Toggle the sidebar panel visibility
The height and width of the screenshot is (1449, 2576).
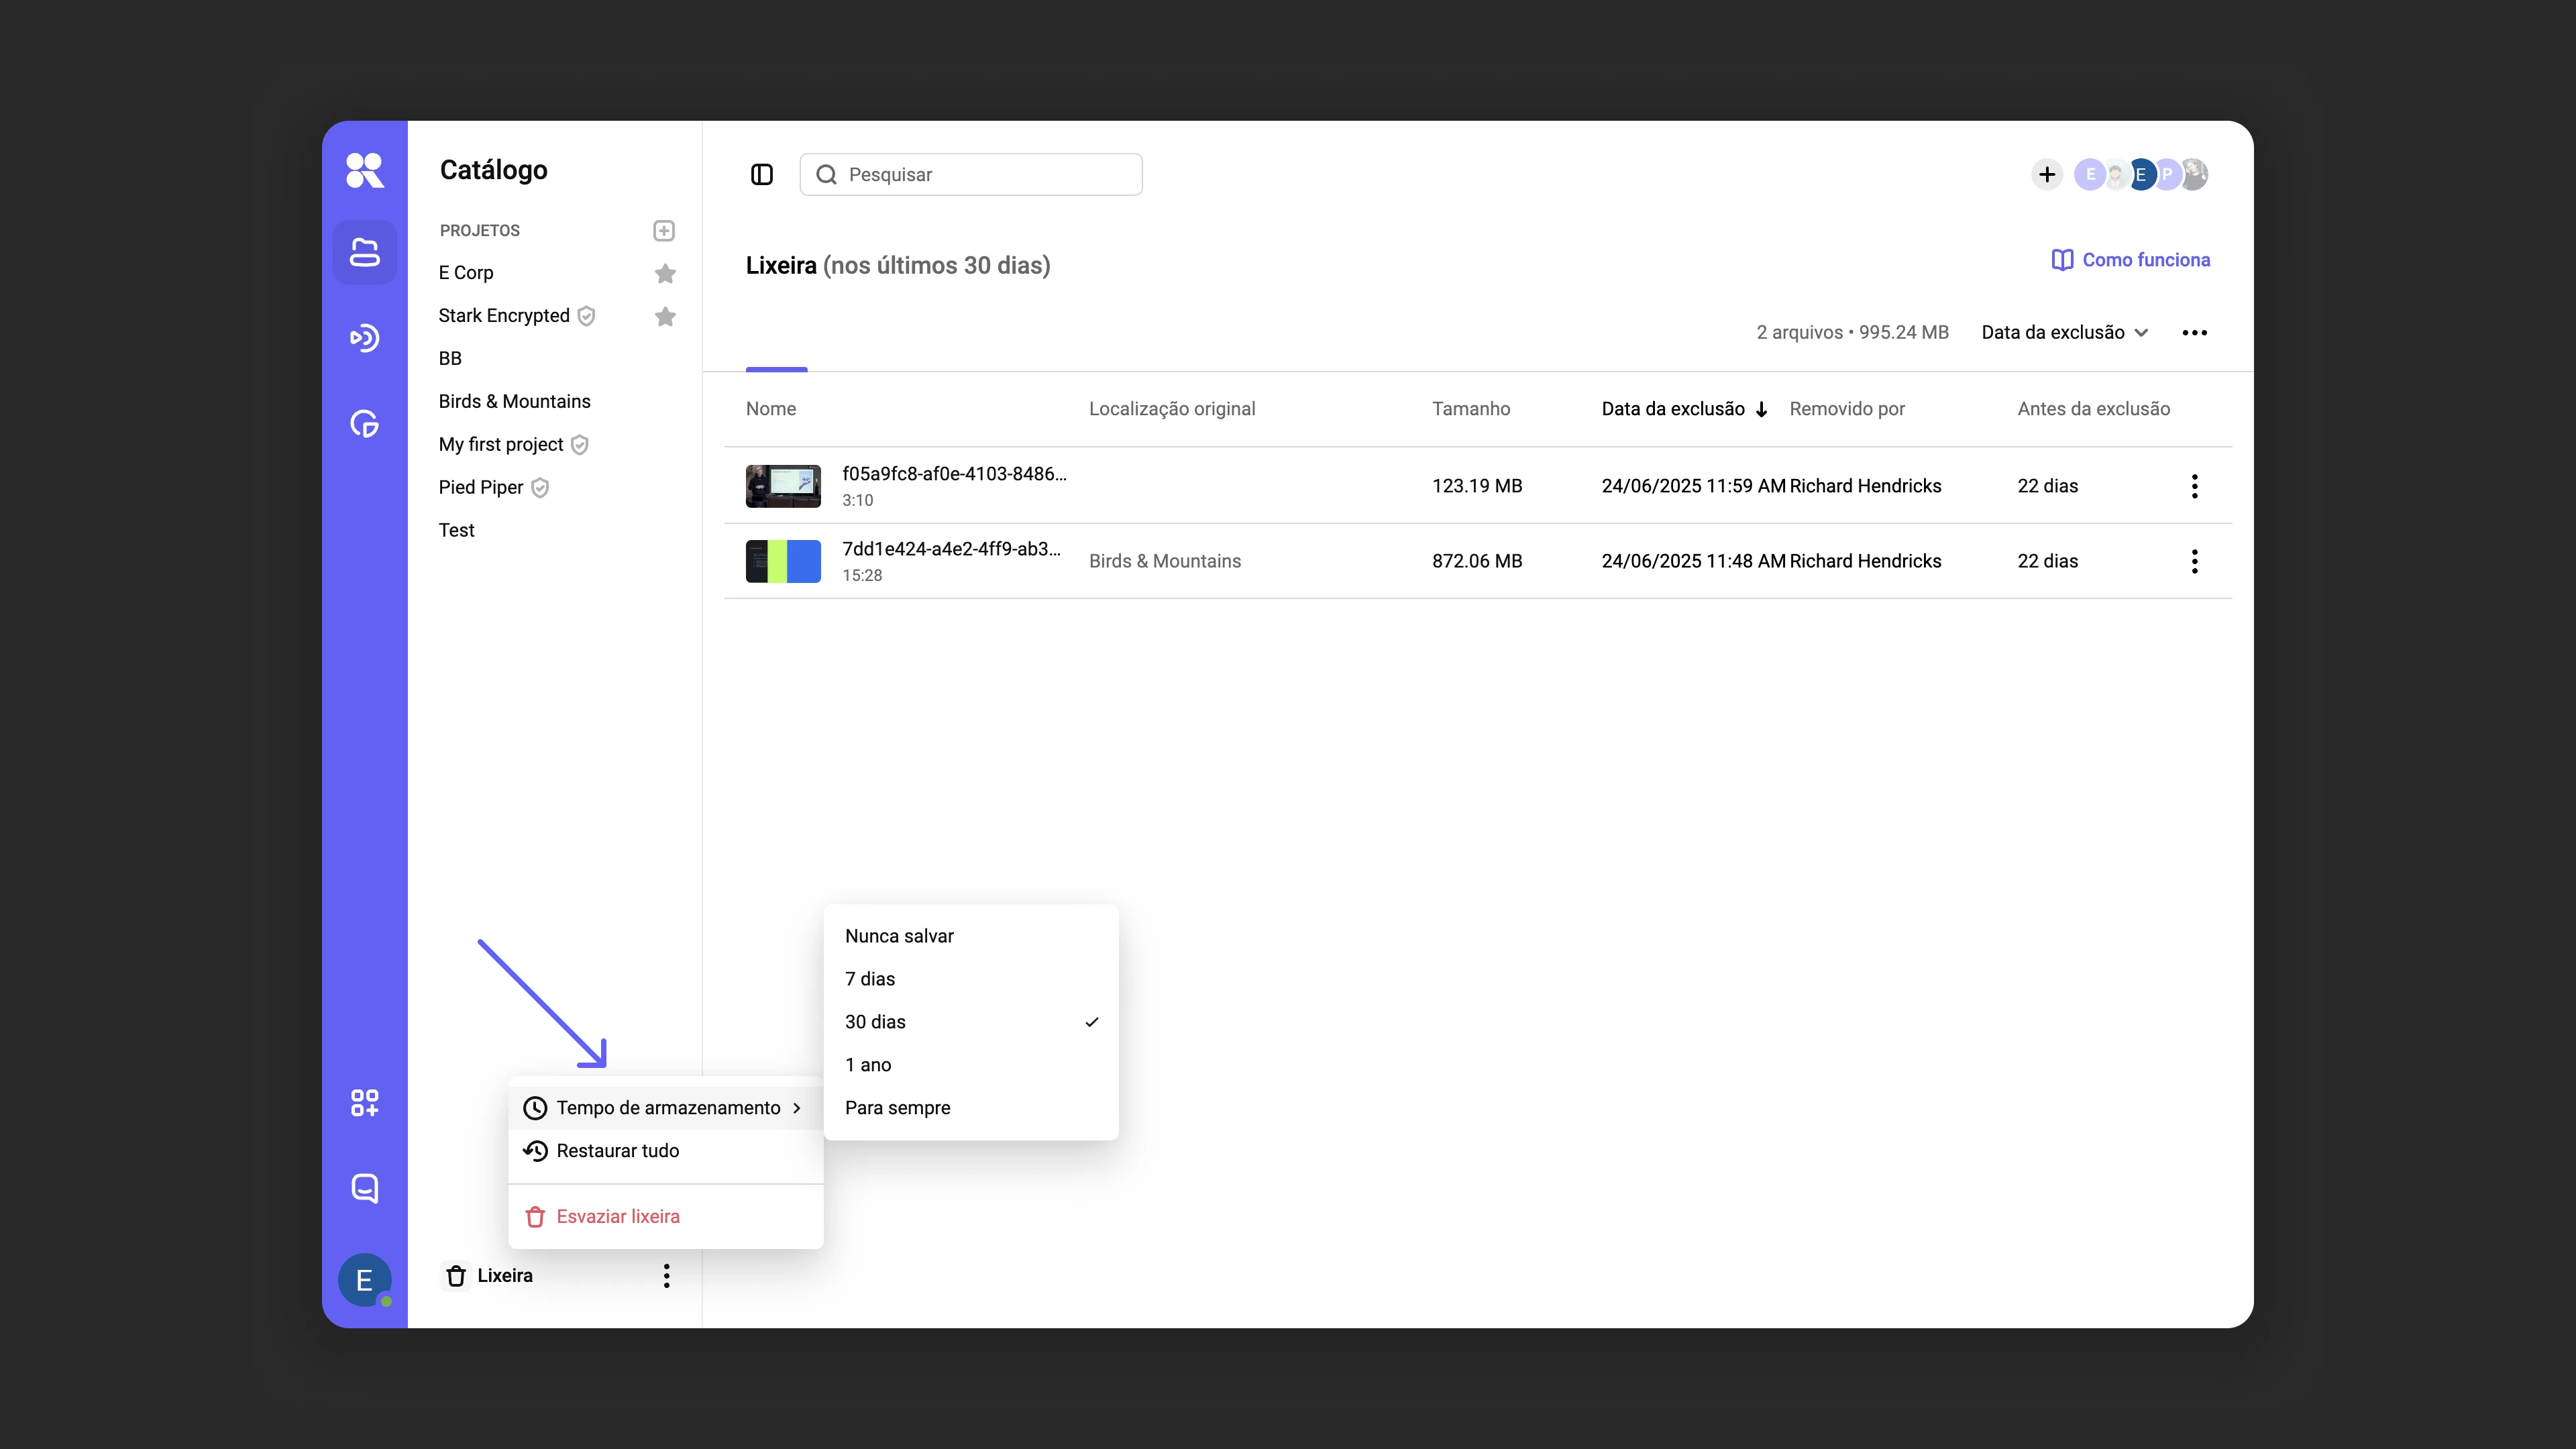click(762, 175)
